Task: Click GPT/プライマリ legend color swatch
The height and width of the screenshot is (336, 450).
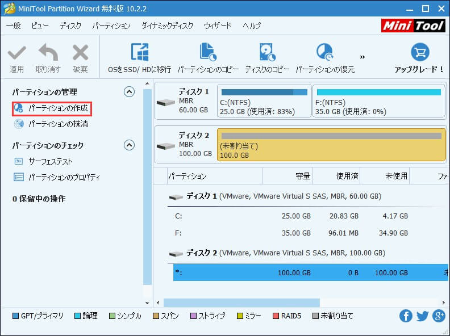Action: (16, 316)
